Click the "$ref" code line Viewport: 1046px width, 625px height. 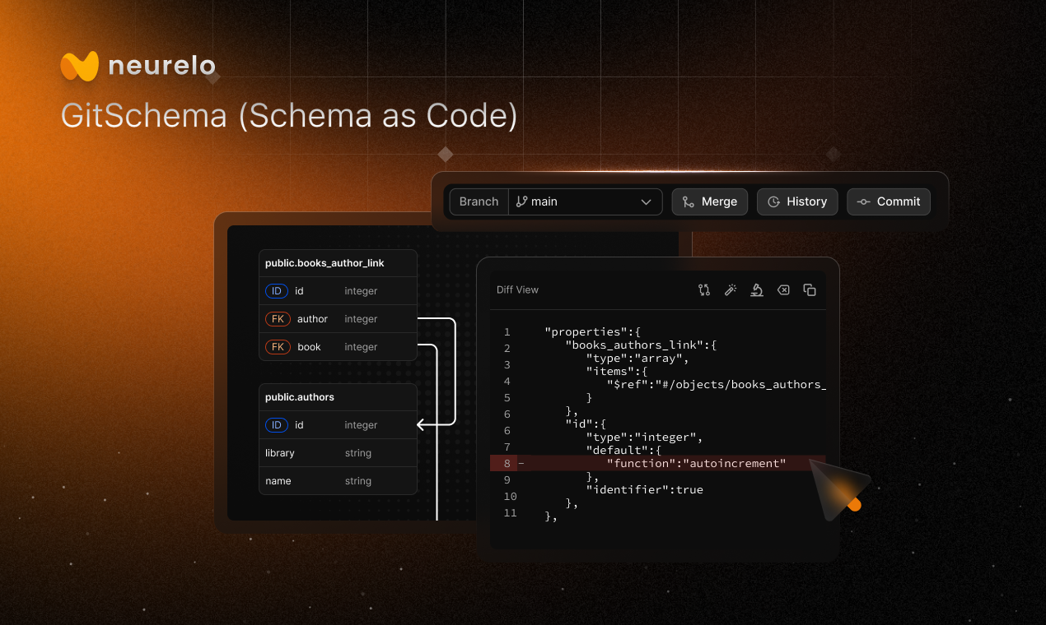(716, 385)
